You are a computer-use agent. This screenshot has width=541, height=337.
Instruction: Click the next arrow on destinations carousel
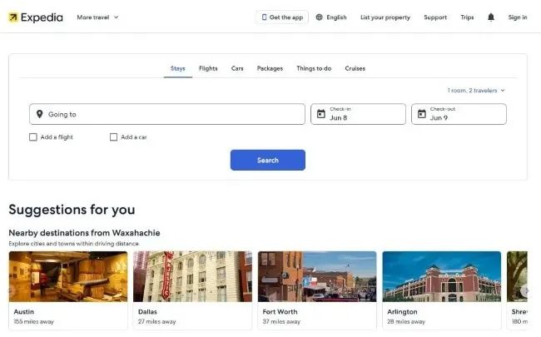click(x=525, y=291)
